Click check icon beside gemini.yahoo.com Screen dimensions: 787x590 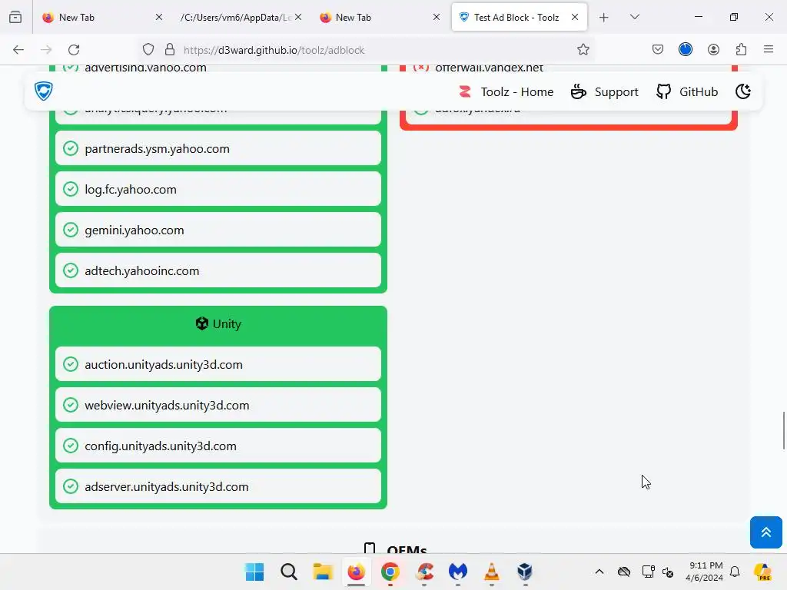(x=71, y=230)
